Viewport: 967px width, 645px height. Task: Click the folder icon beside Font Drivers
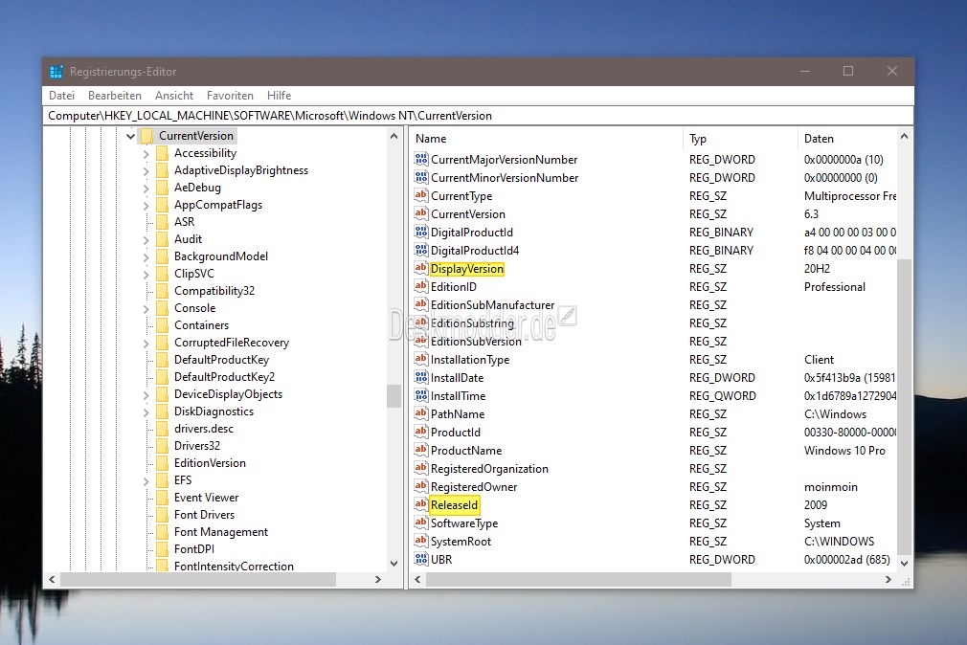[162, 514]
